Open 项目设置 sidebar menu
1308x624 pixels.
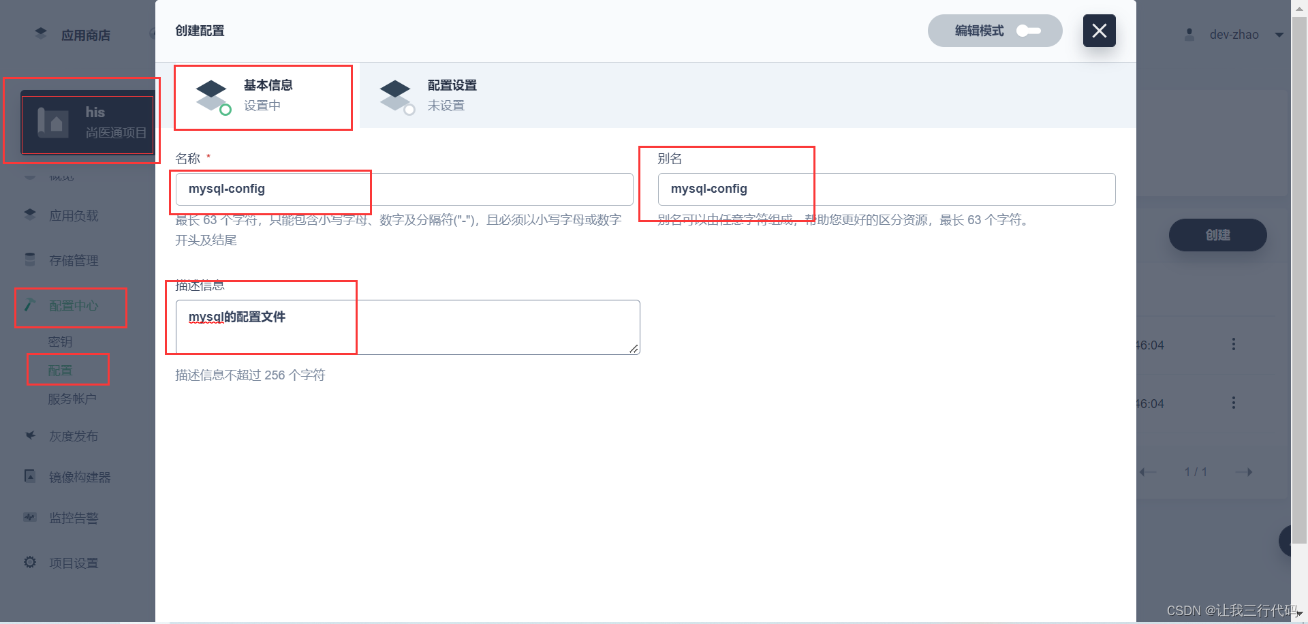[x=74, y=563]
